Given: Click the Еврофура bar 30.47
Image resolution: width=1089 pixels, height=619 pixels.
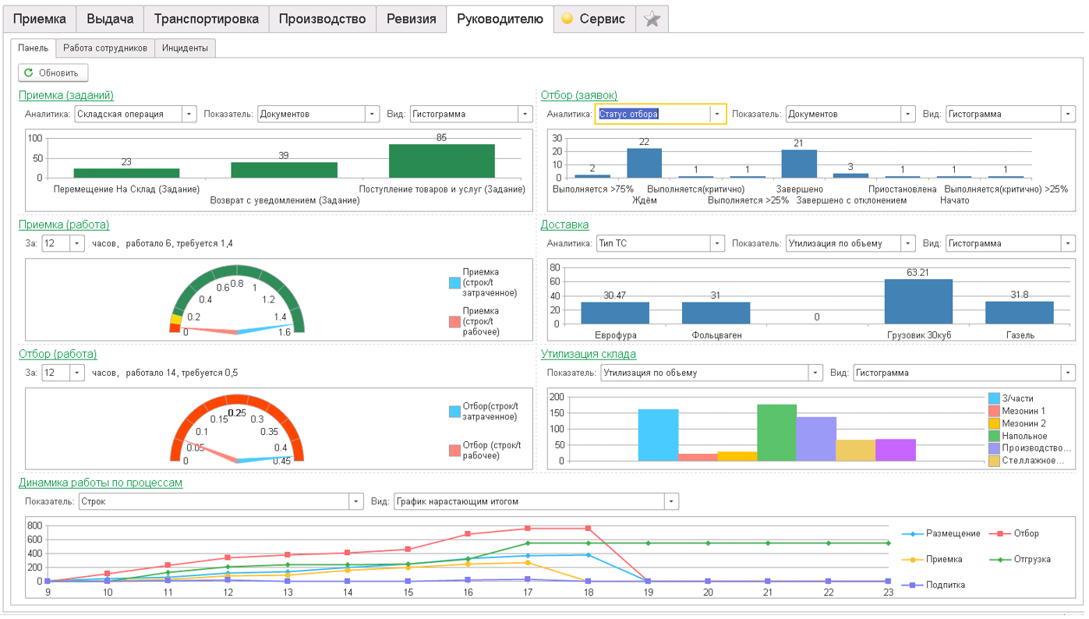Looking at the screenshot, I should click(x=615, y=313).
